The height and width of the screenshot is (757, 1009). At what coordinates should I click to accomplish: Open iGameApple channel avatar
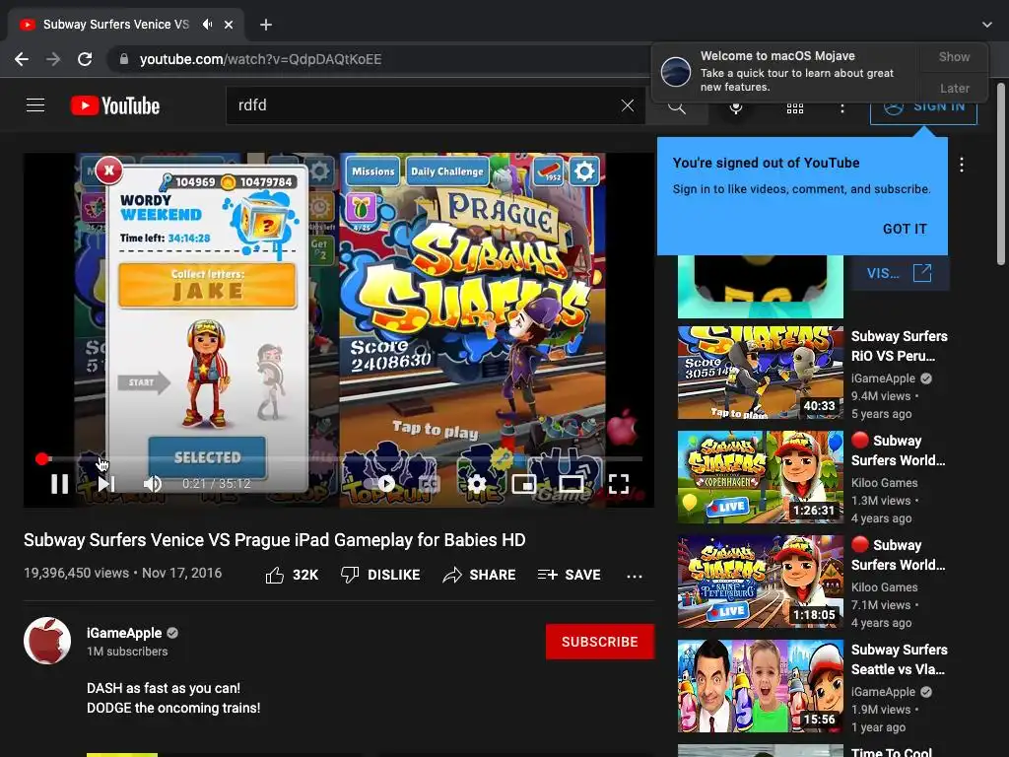tap(47, 641)
